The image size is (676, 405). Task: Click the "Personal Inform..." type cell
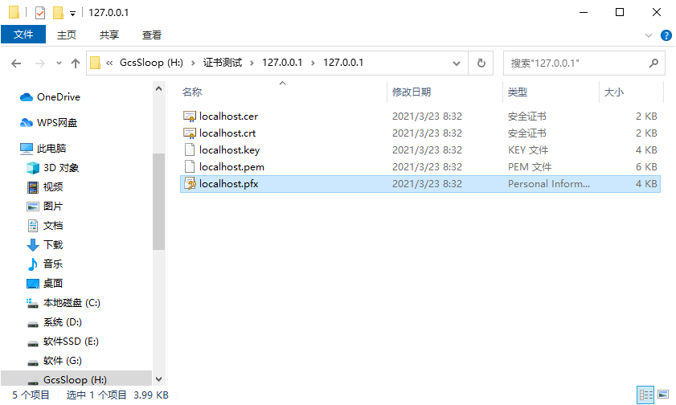point(548,184)
